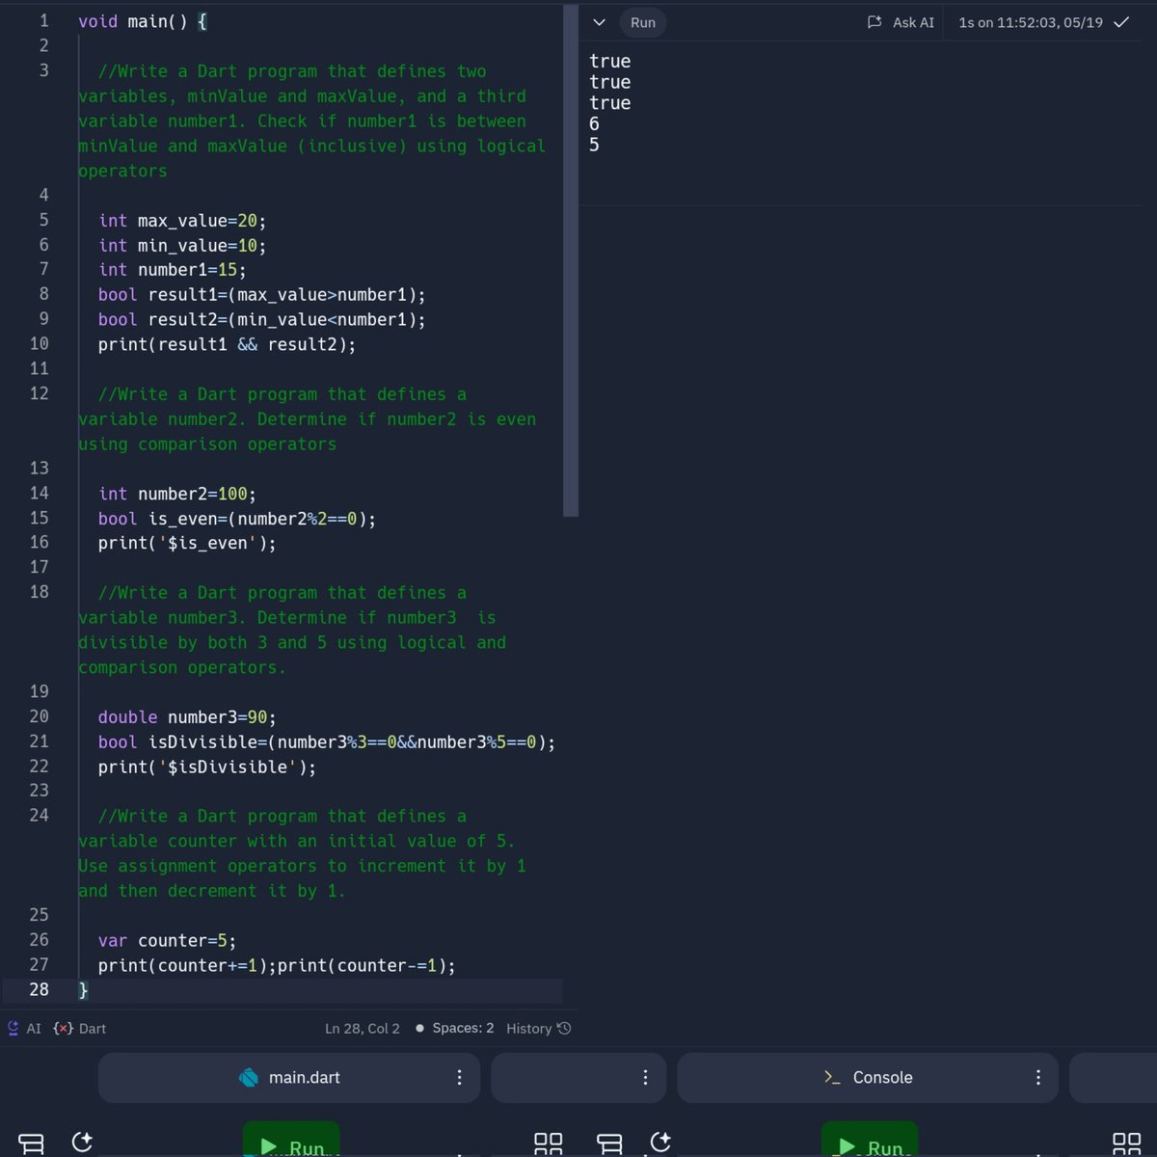1157x1157 pixels.
Task: Click line number 21 in the gutter
Action: point(39,740)
